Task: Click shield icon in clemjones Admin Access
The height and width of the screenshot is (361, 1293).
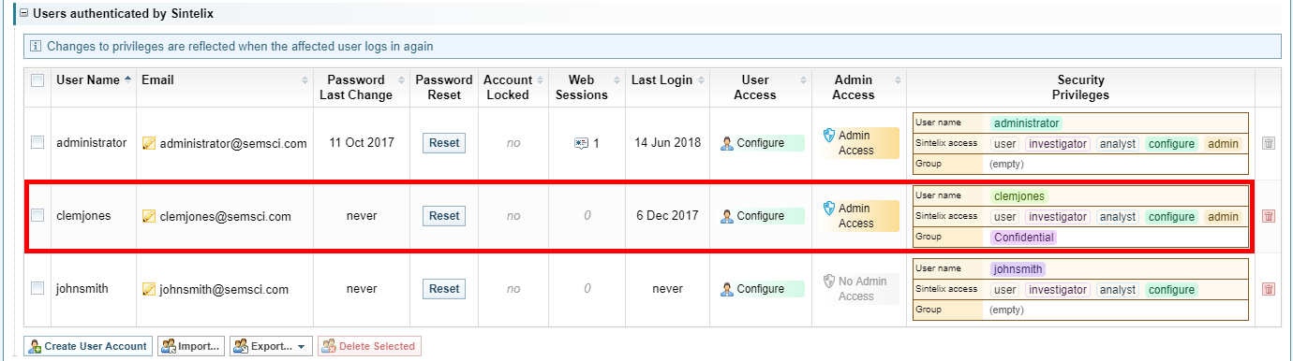Action: pyautogui.click(x=828, y=209)
